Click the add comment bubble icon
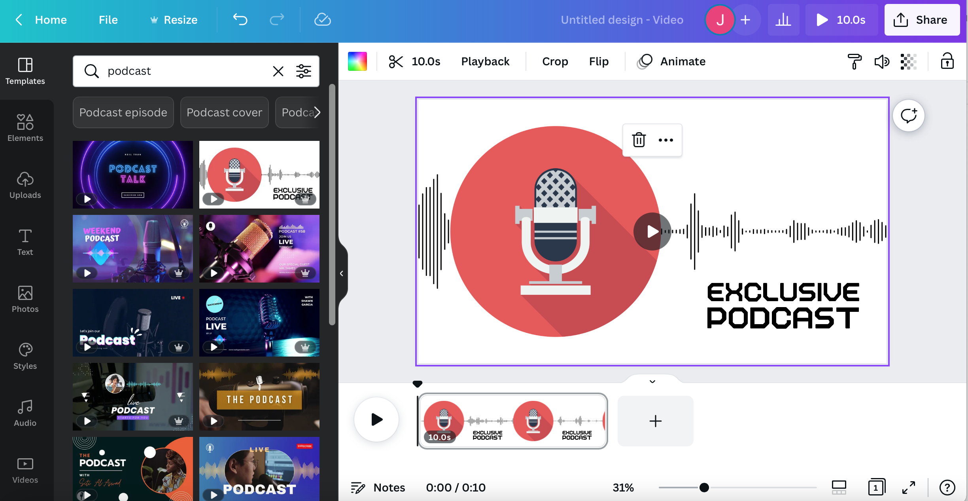 [x=908, y=116]
